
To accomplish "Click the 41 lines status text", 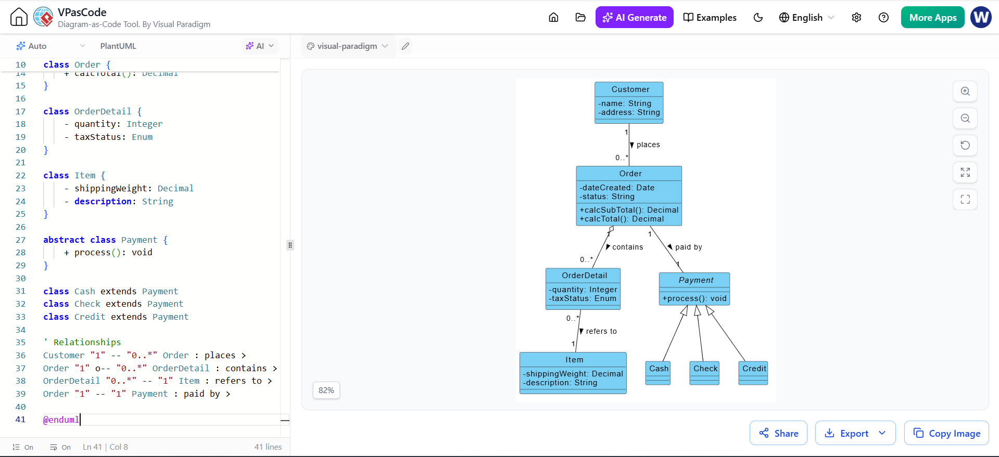I will pyautogui.click(x=268, y=447).
